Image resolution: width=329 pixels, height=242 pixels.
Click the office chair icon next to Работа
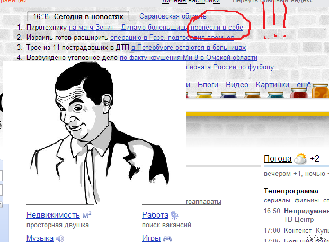(x=175, y=215)
